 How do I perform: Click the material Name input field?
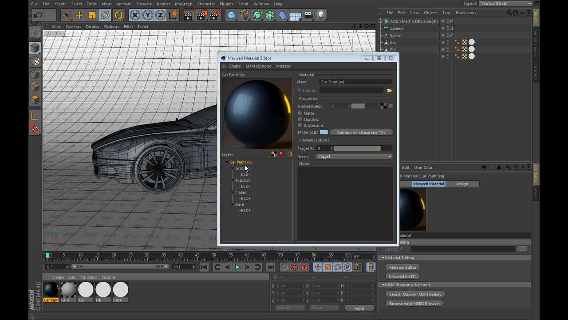tap(356, 82)
